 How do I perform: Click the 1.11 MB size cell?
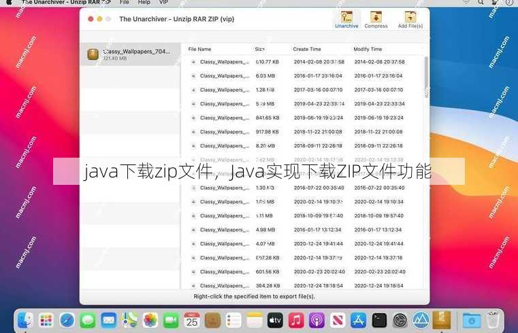(x=264, y=216)
